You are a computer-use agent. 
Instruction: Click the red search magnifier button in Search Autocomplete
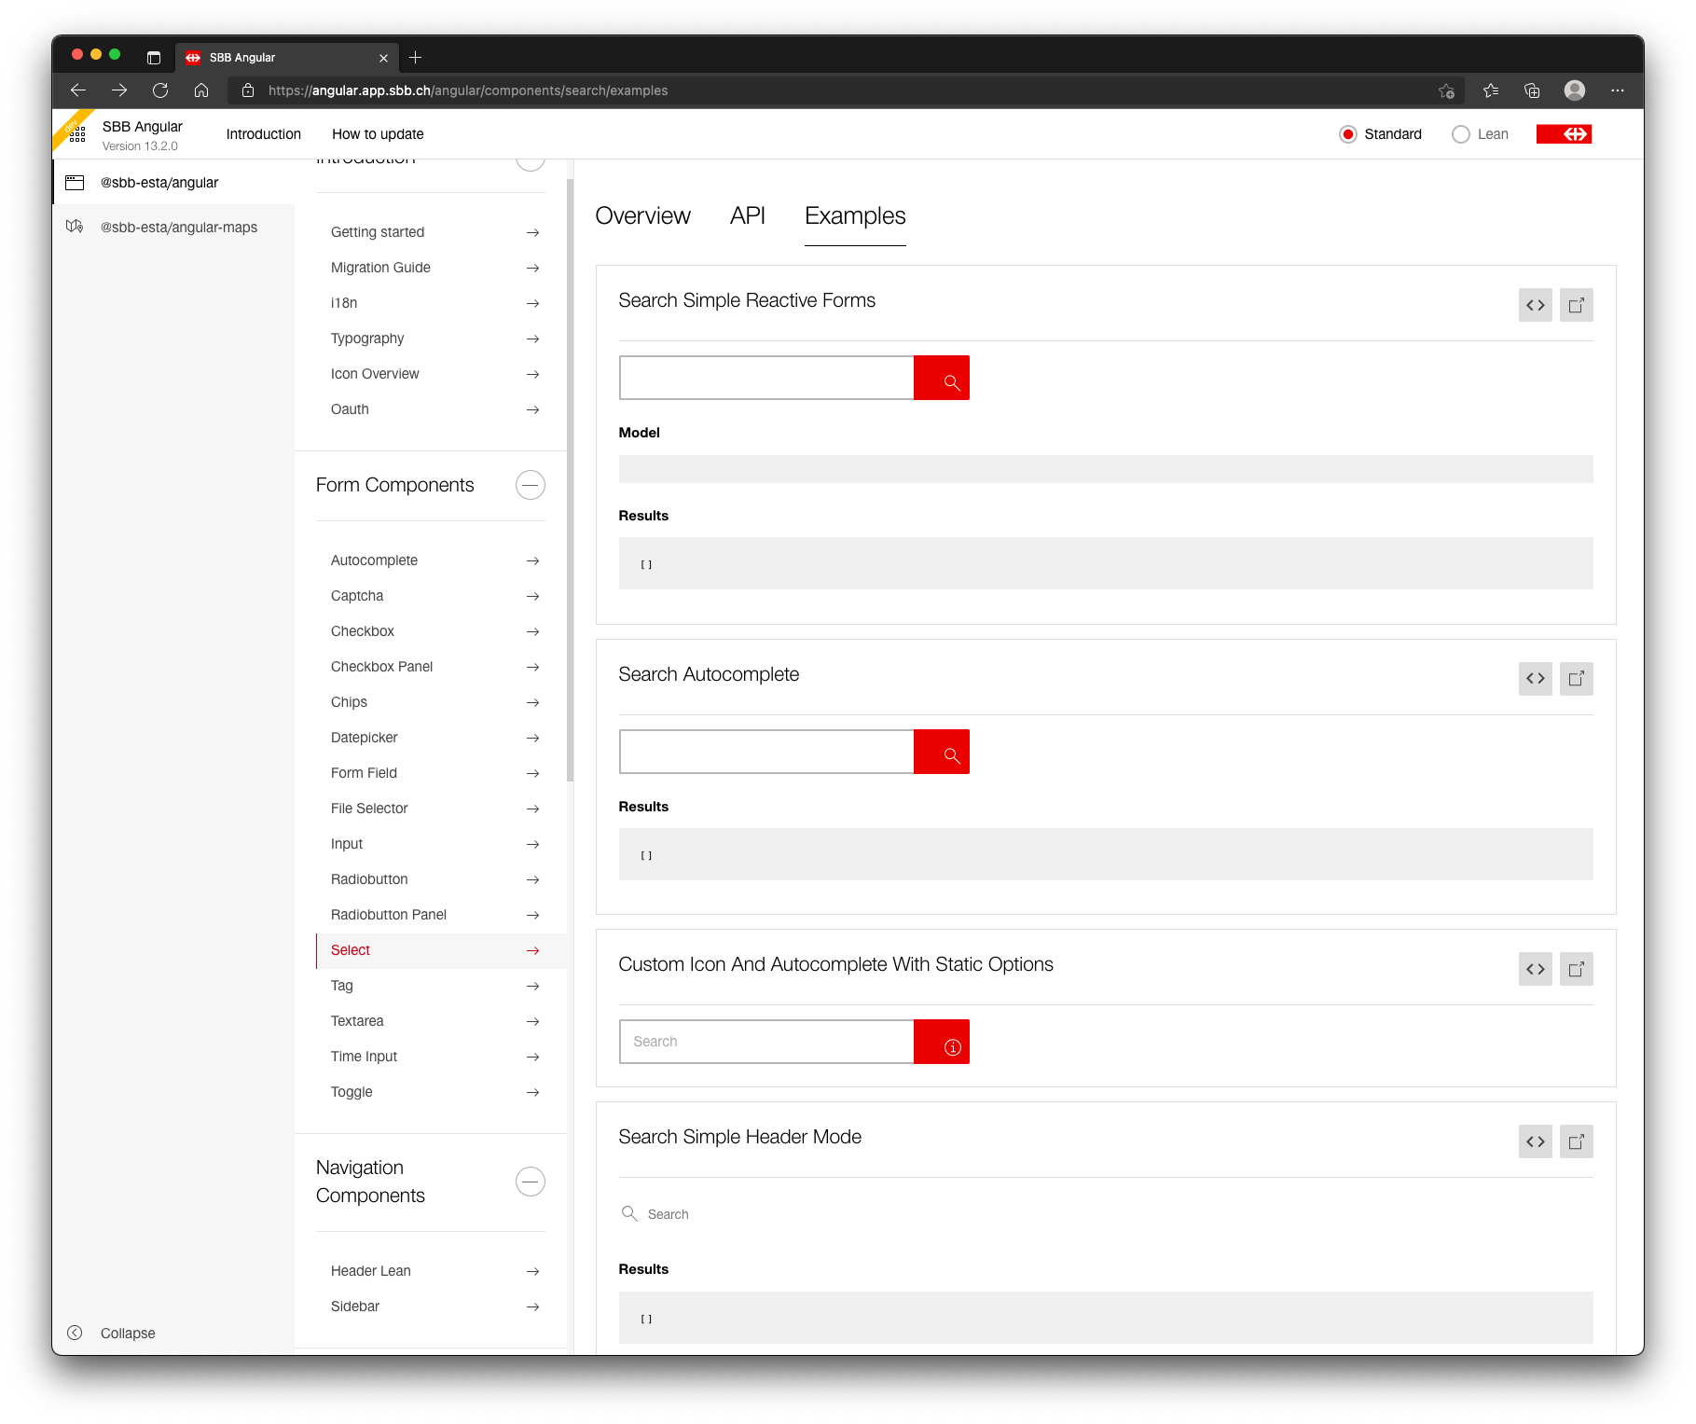(x=941, y=752)
